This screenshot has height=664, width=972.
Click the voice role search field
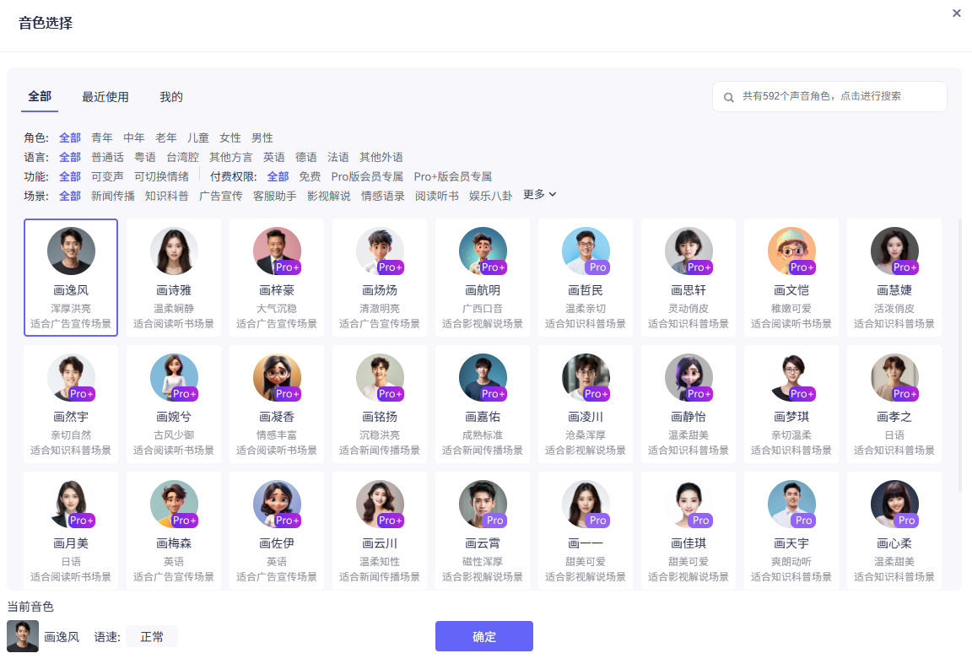pyautogui.click(x=829, y=97)
